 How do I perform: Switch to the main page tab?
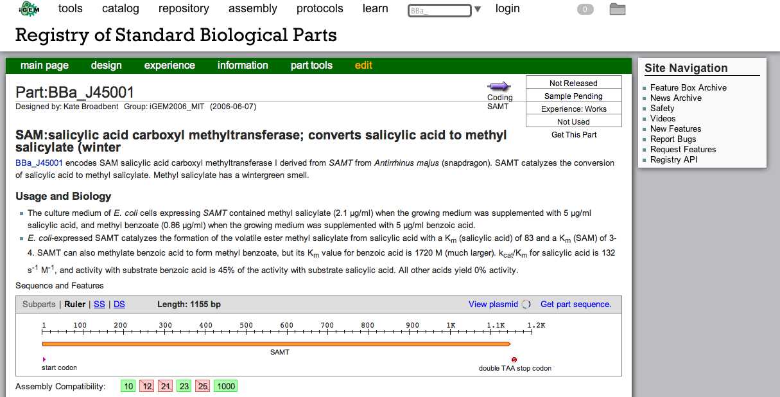44,66
